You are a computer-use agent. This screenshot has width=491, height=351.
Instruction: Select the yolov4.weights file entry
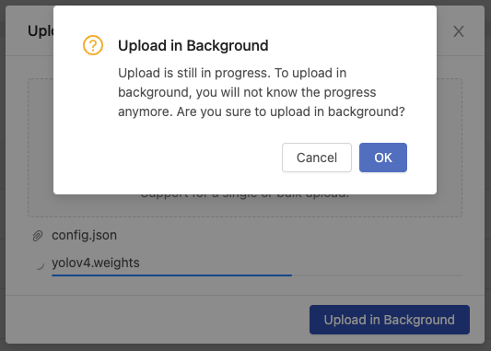click(96, 263)
